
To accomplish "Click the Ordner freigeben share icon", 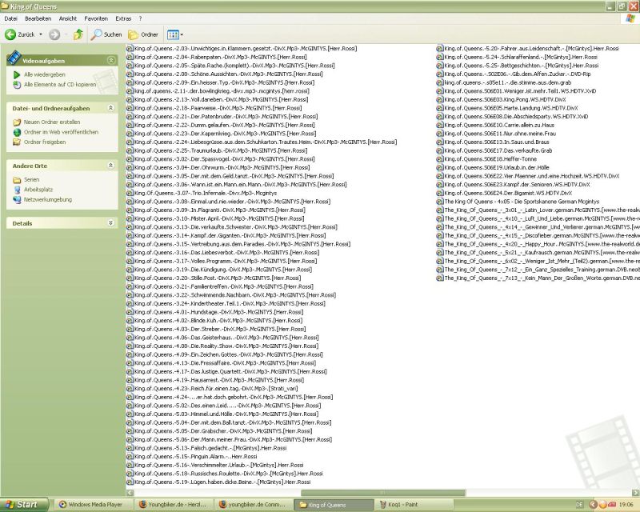I will click(17, 142).
